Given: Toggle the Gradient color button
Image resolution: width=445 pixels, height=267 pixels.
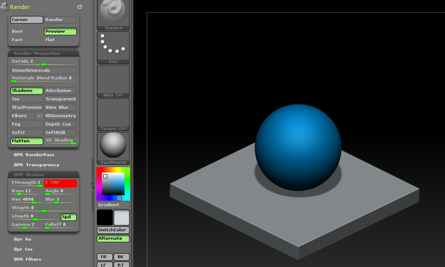Looking at the screenshot, I should pyautogui.click(x=113, y=204).
